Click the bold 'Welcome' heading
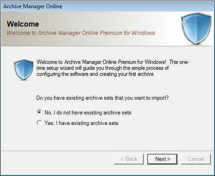The image size is (215, 176). pyautogui.click(x=23, y=24)
